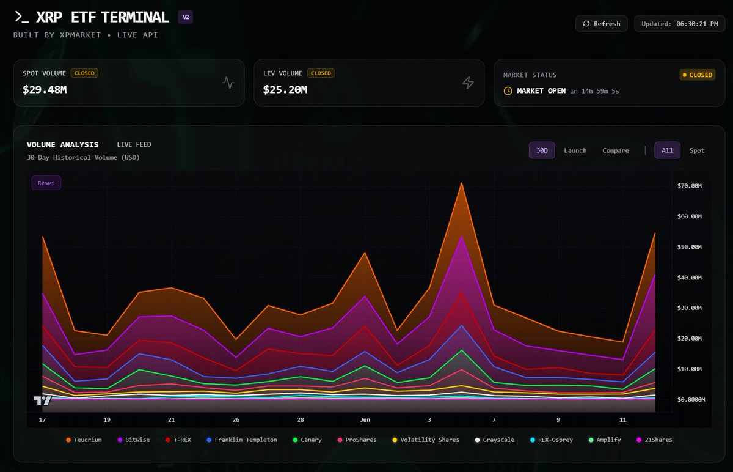The image size is (733, 472).
Task: Switch to the Spot filter
Action: pos(697,150)
